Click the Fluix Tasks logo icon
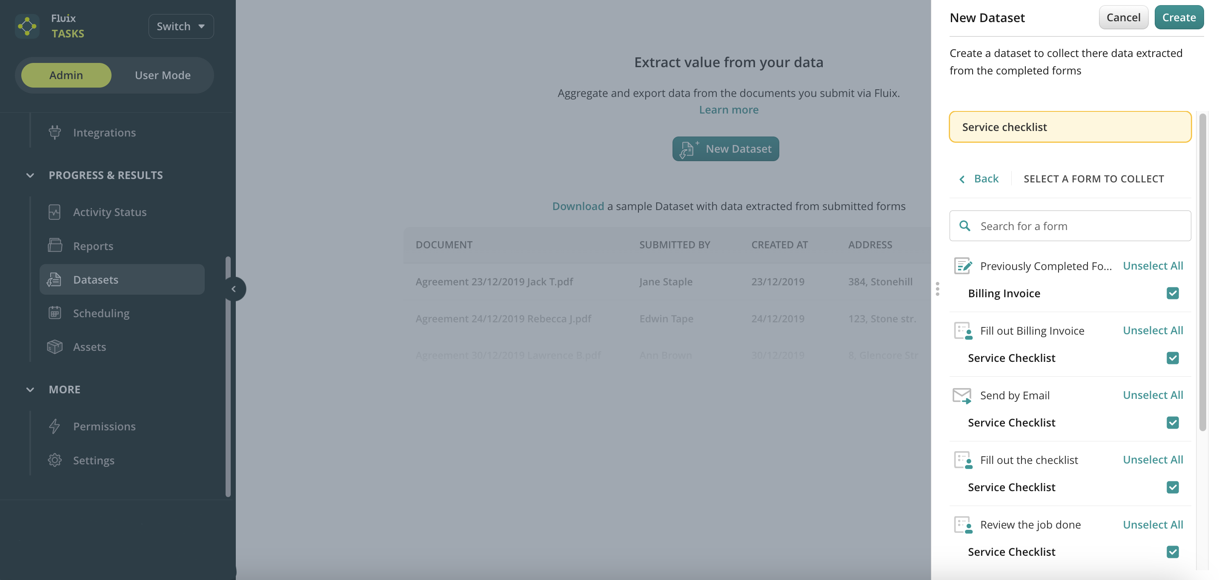 pos(27,26)
